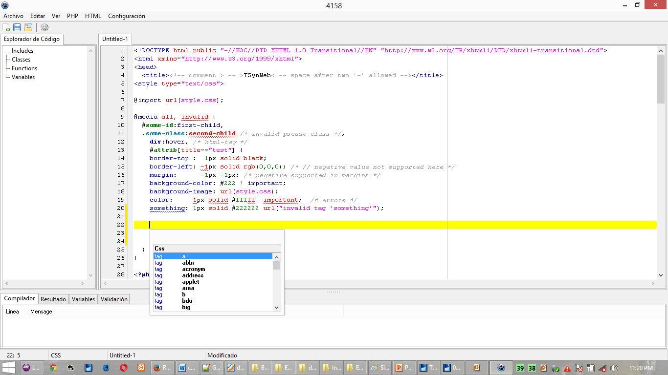
Task: Expand the Includes tree node
Action: (22, 51)
